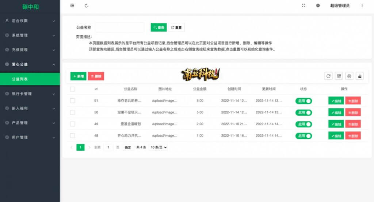Edit the row with id 50
Screen dimensions: 374x202
[336, 112]
